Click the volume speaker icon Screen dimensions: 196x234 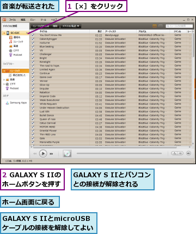point(189,153)
